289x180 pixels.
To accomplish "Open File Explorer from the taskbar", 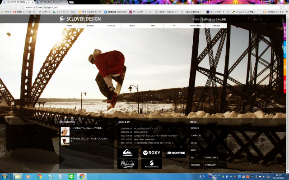I will (18, 177).
